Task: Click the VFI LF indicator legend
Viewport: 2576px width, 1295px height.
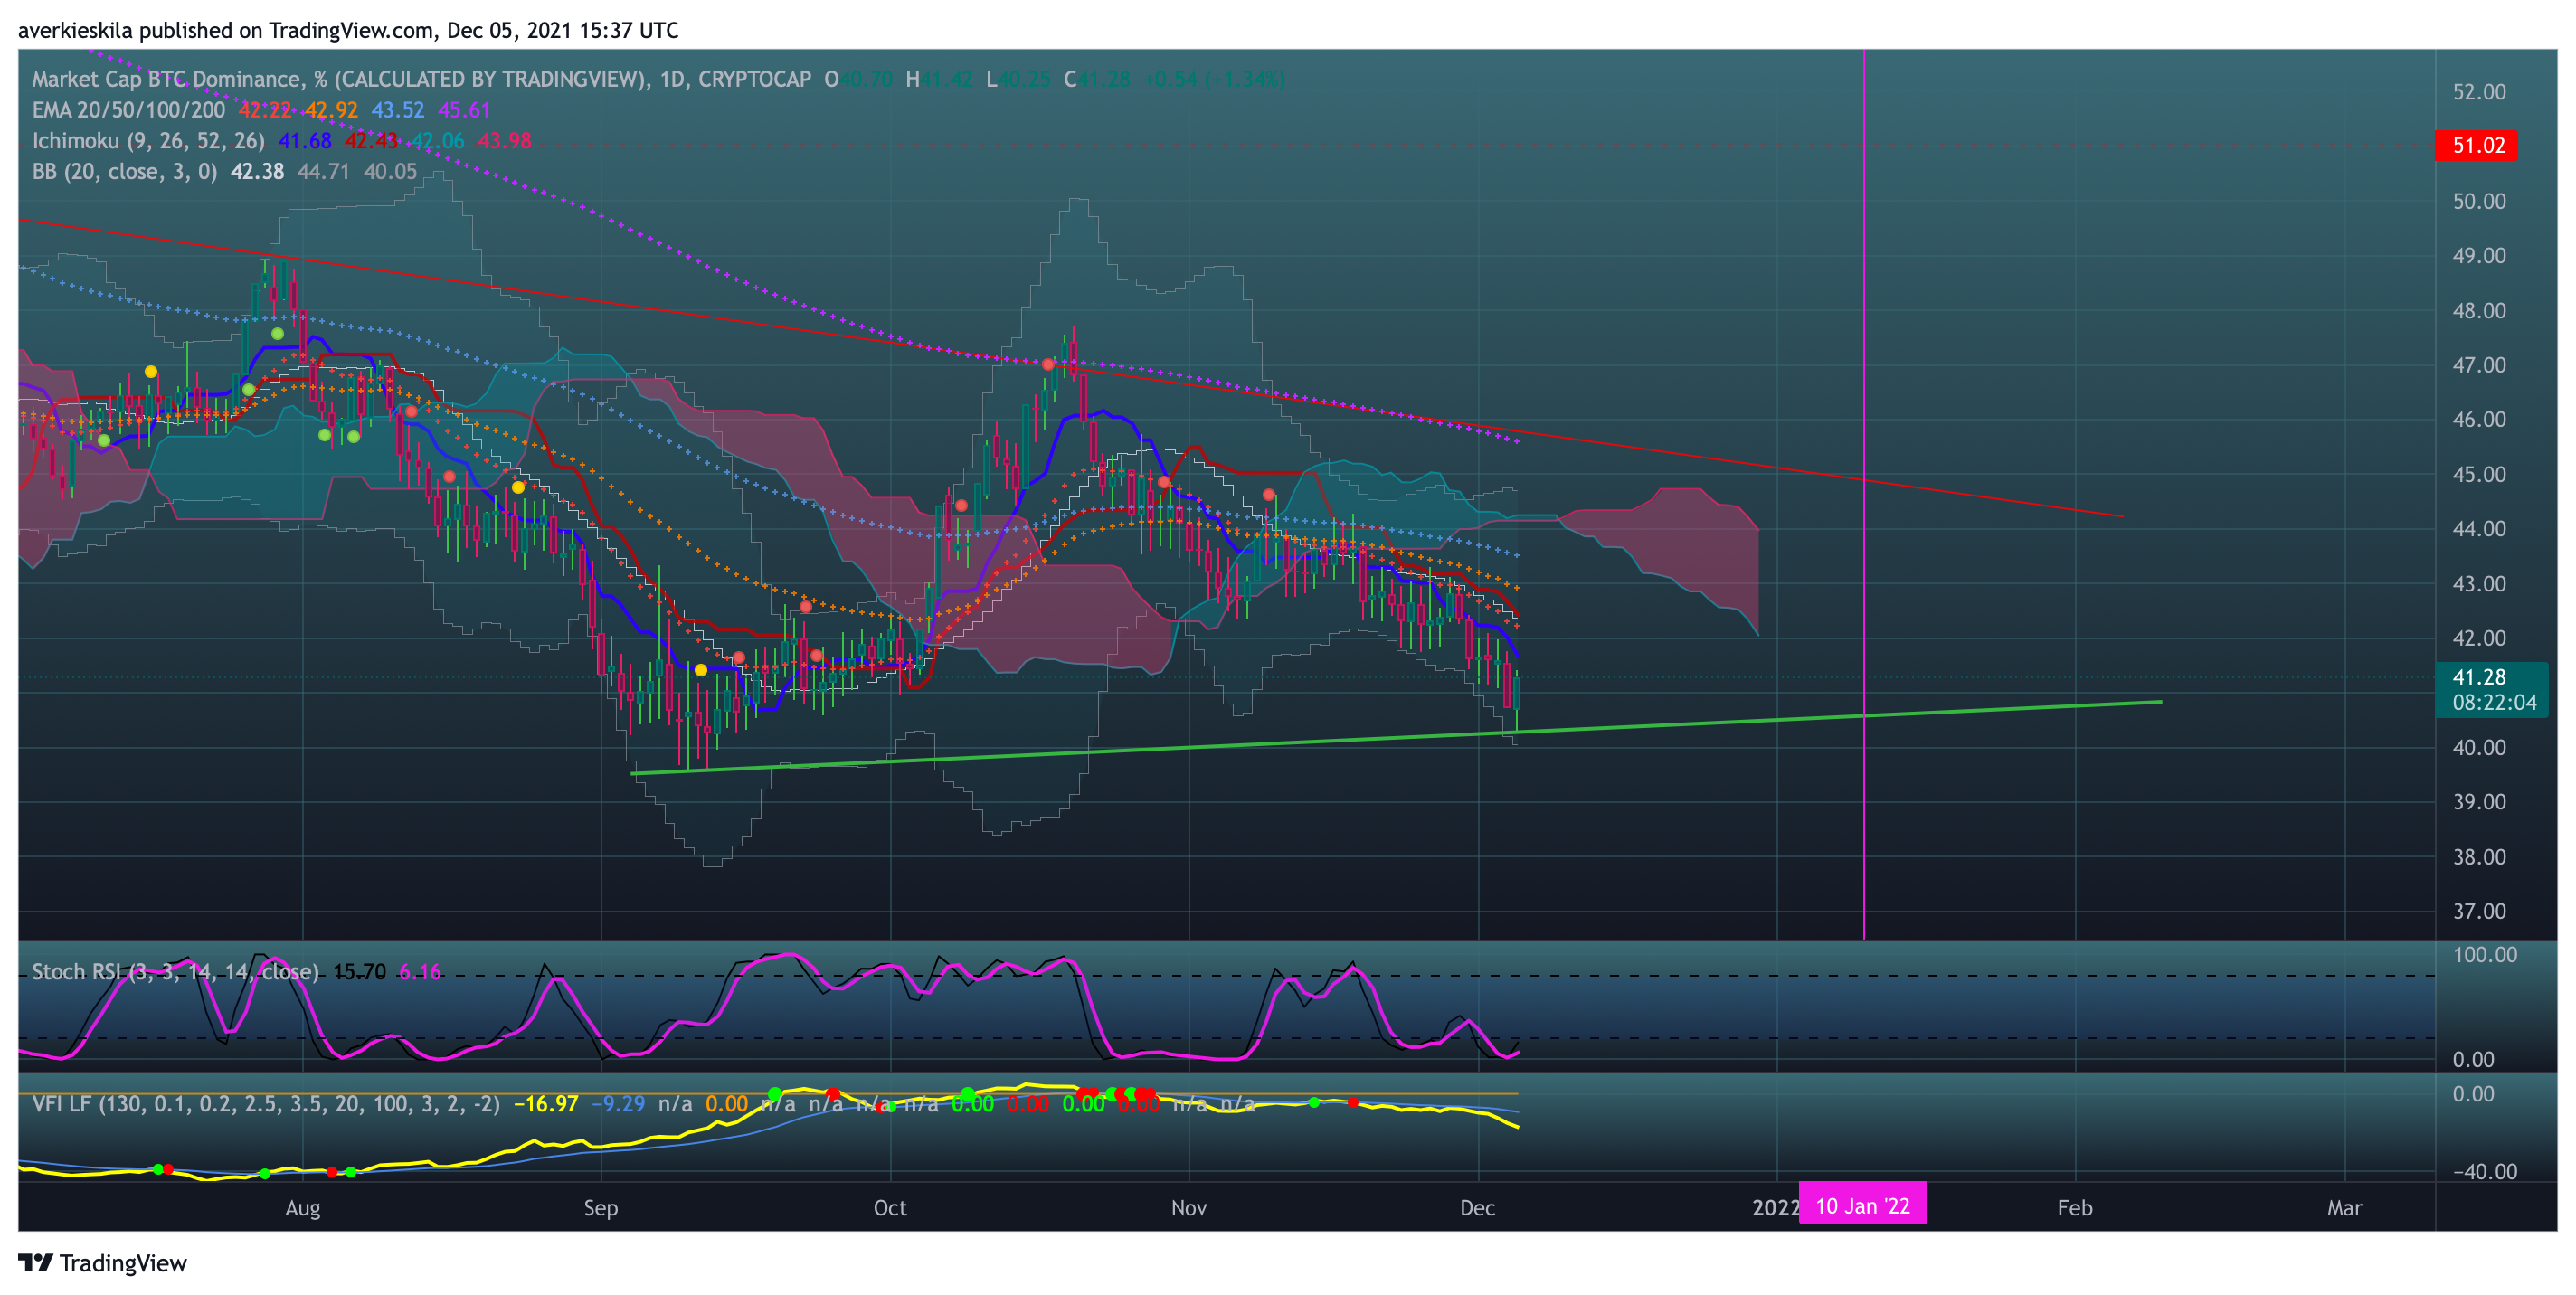Action: 265,1104
